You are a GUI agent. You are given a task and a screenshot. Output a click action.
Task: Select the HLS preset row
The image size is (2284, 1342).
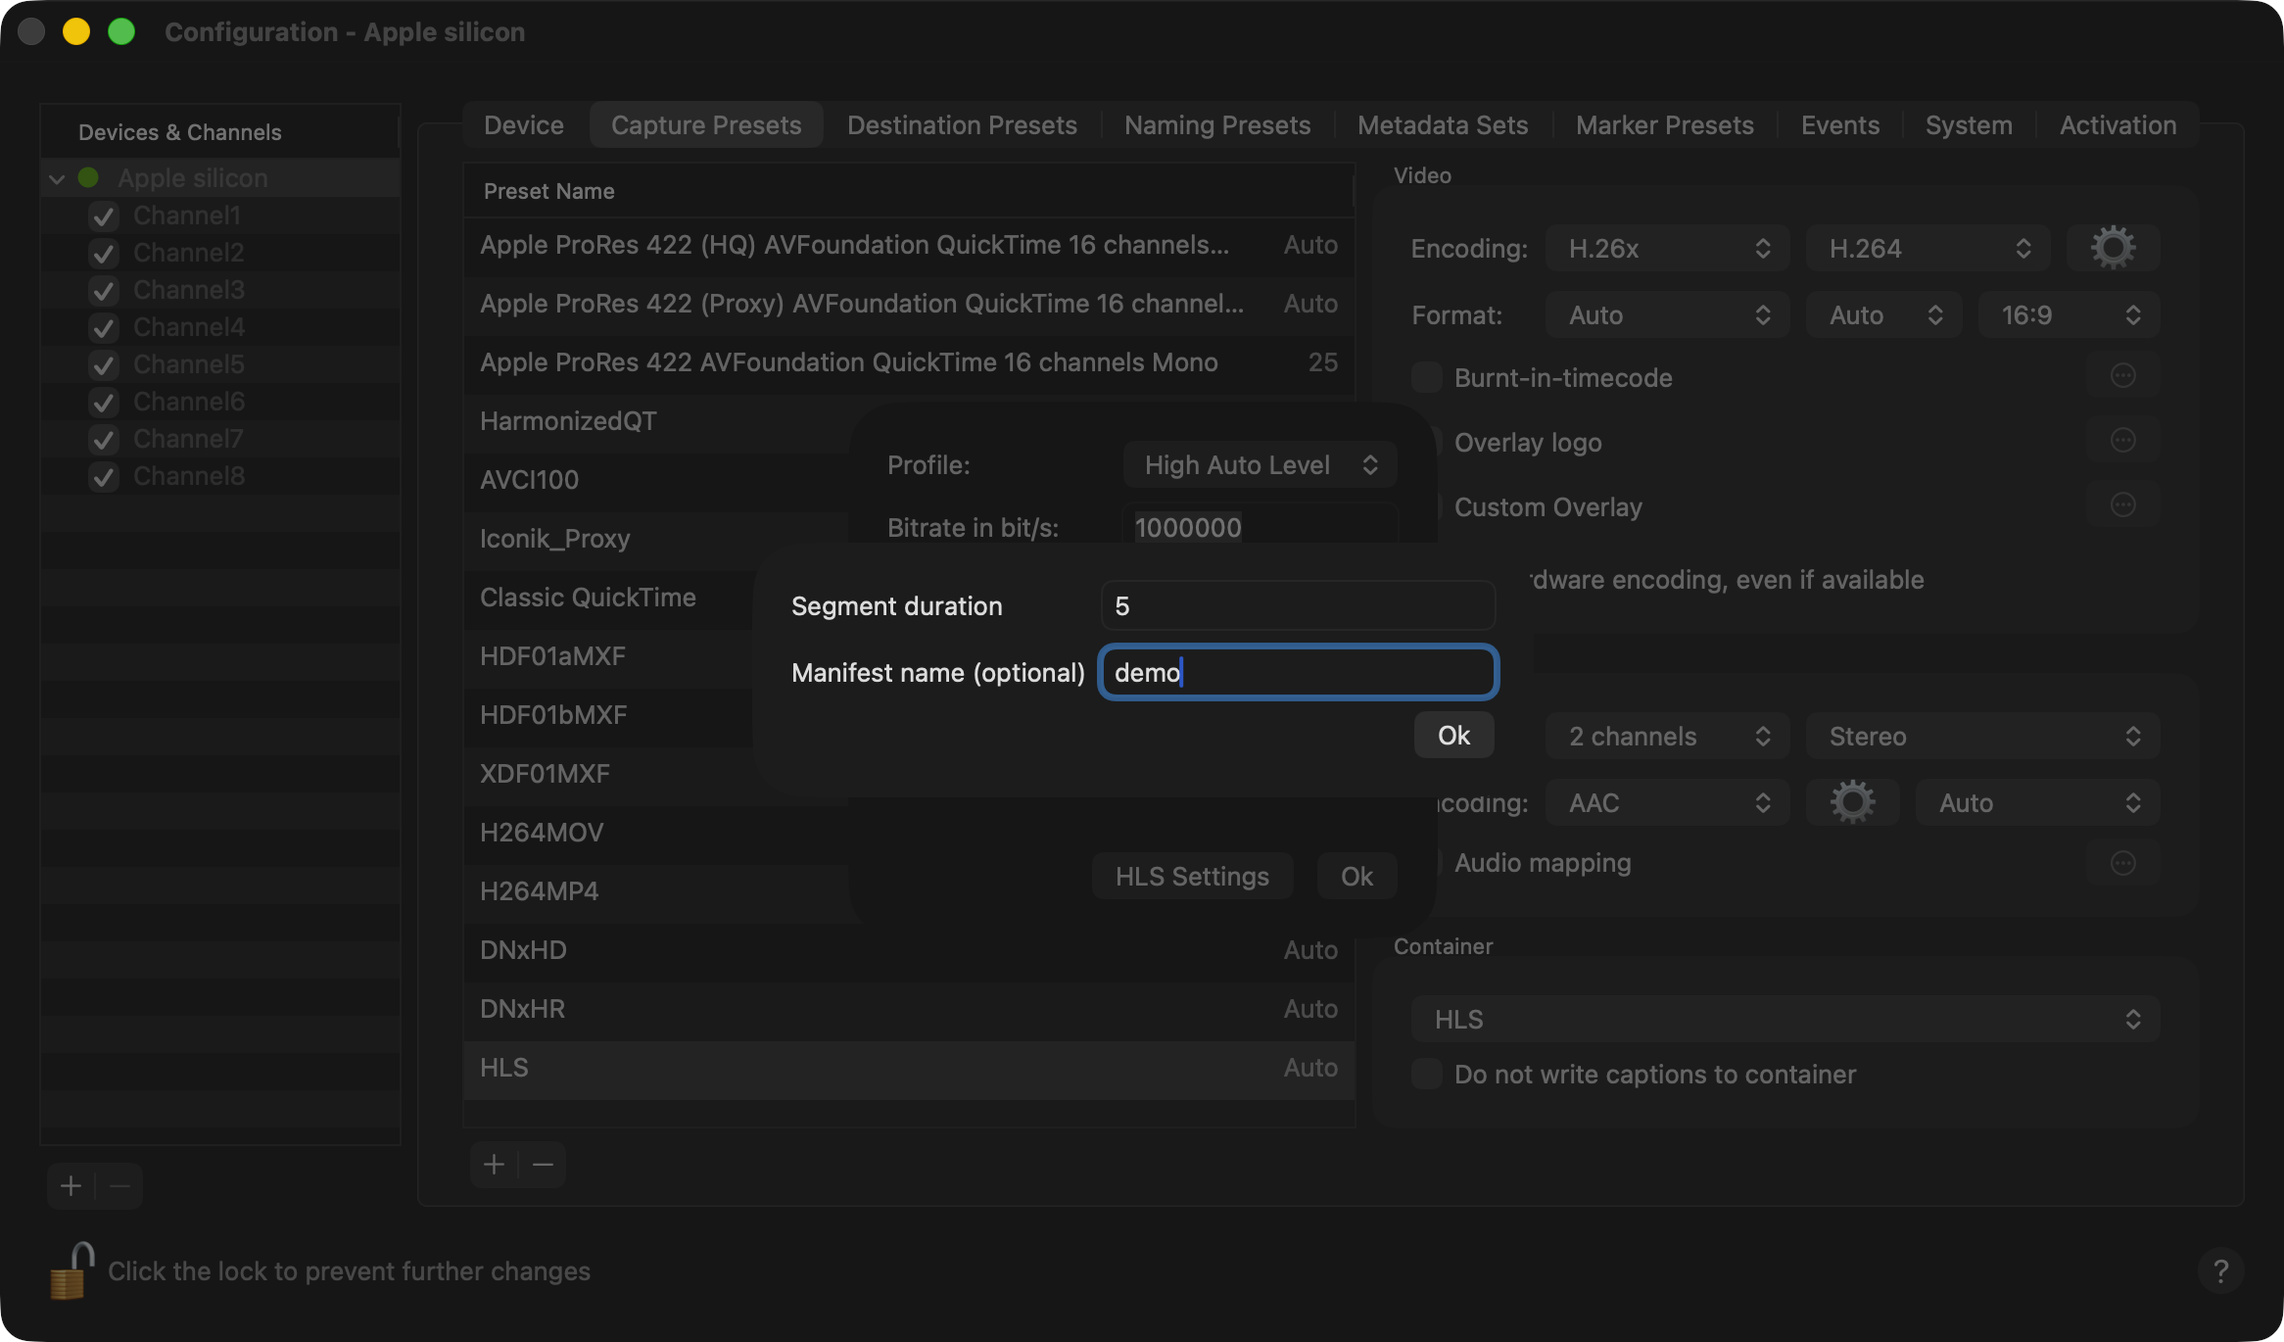tap(909, 1068)
